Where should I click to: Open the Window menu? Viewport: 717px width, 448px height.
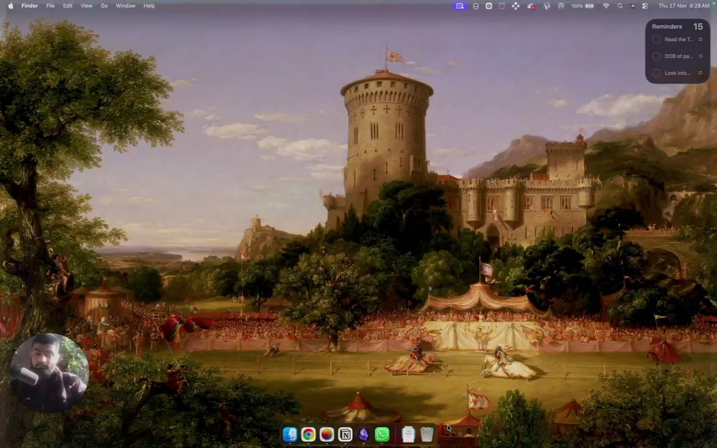click(x=125, y=6)
